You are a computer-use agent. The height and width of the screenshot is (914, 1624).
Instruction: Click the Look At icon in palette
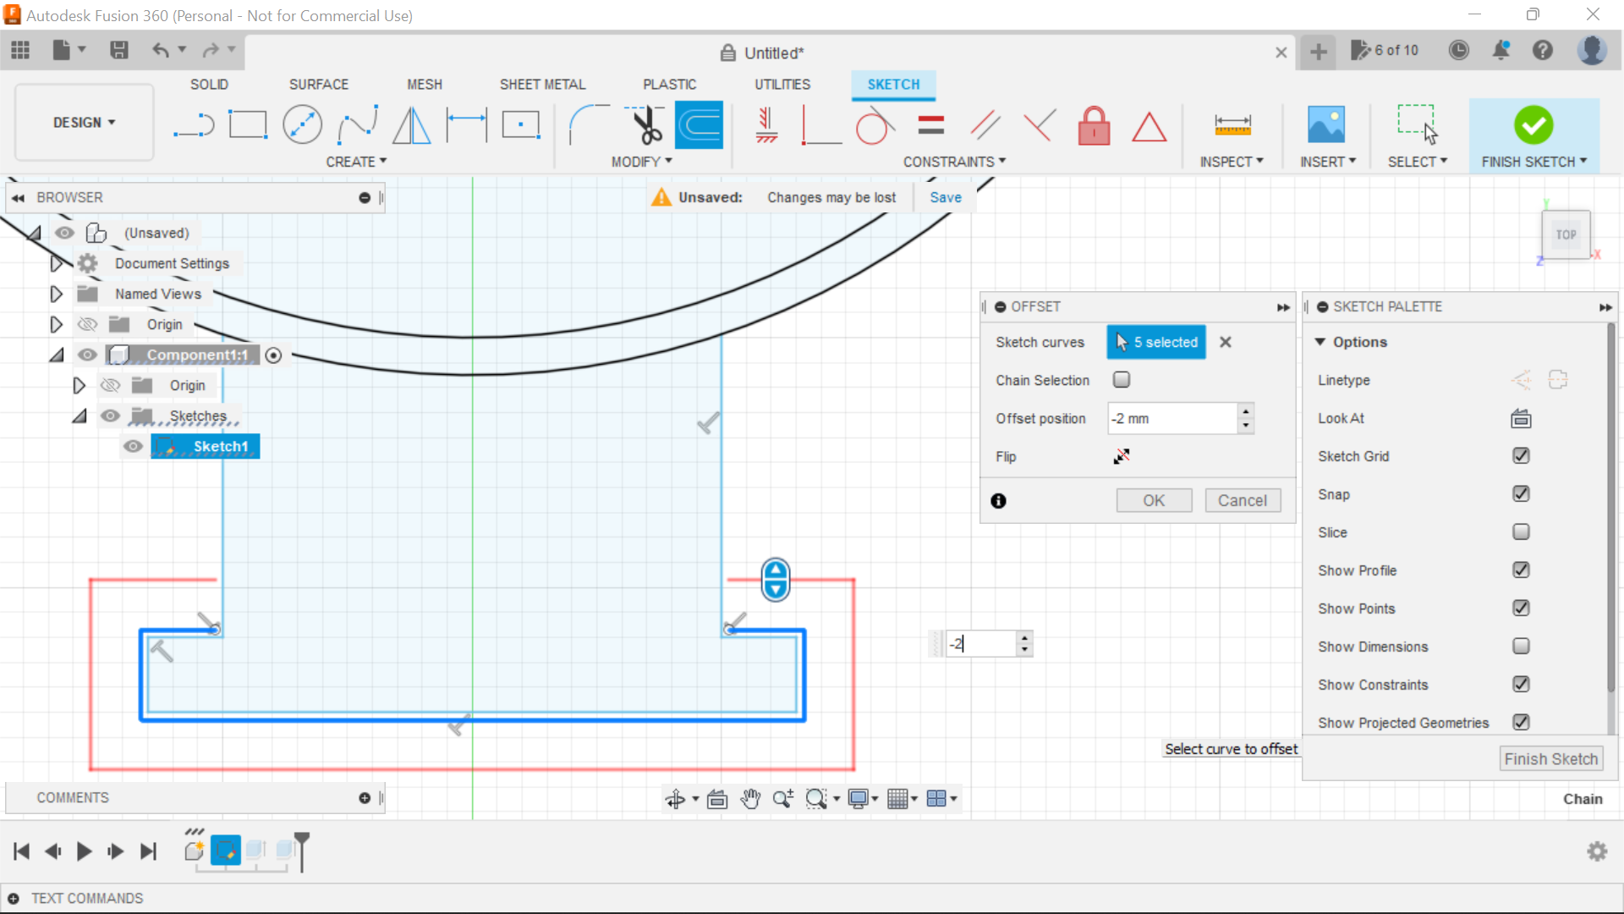coord(1521,418)
